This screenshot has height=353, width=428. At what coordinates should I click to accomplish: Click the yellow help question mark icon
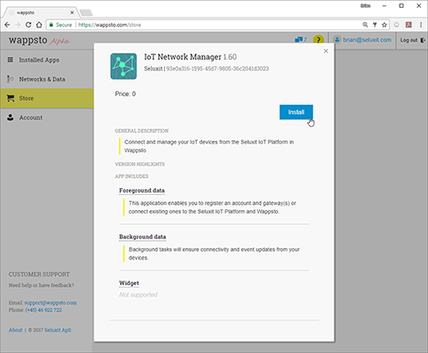[x=319, y=40]
